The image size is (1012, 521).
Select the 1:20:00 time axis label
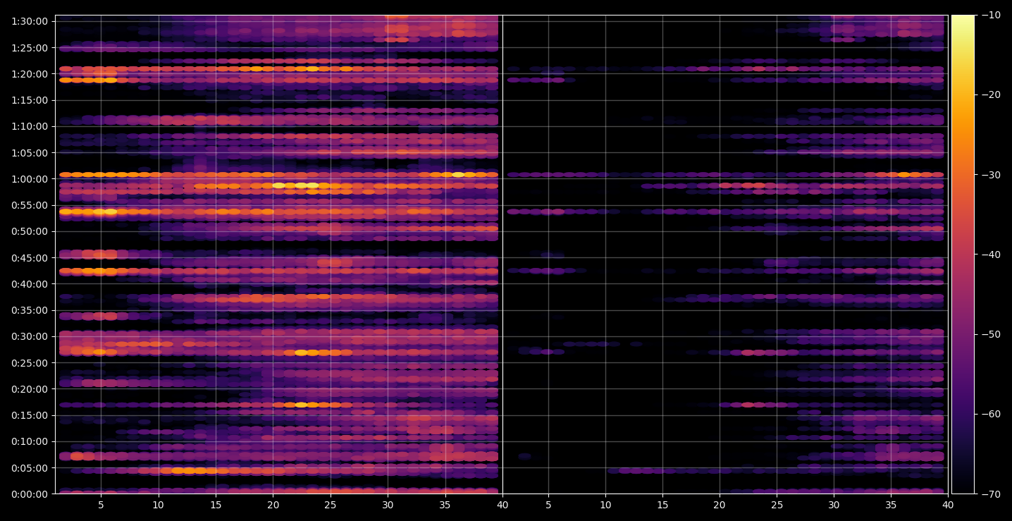[30, 74]
